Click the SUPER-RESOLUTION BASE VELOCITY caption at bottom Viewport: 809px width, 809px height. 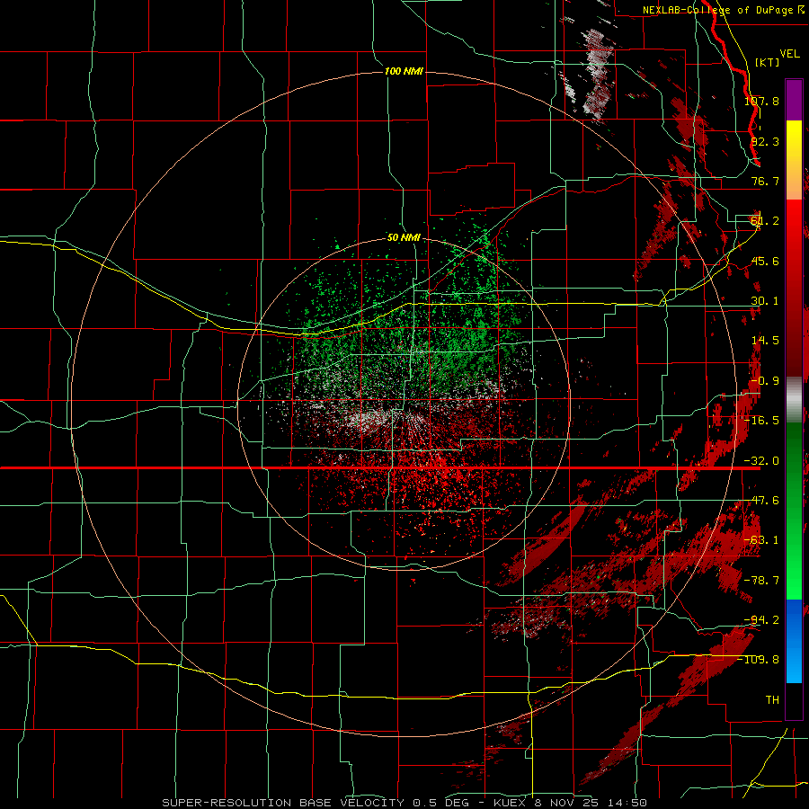pyautogui.click(x=404, y=803)
